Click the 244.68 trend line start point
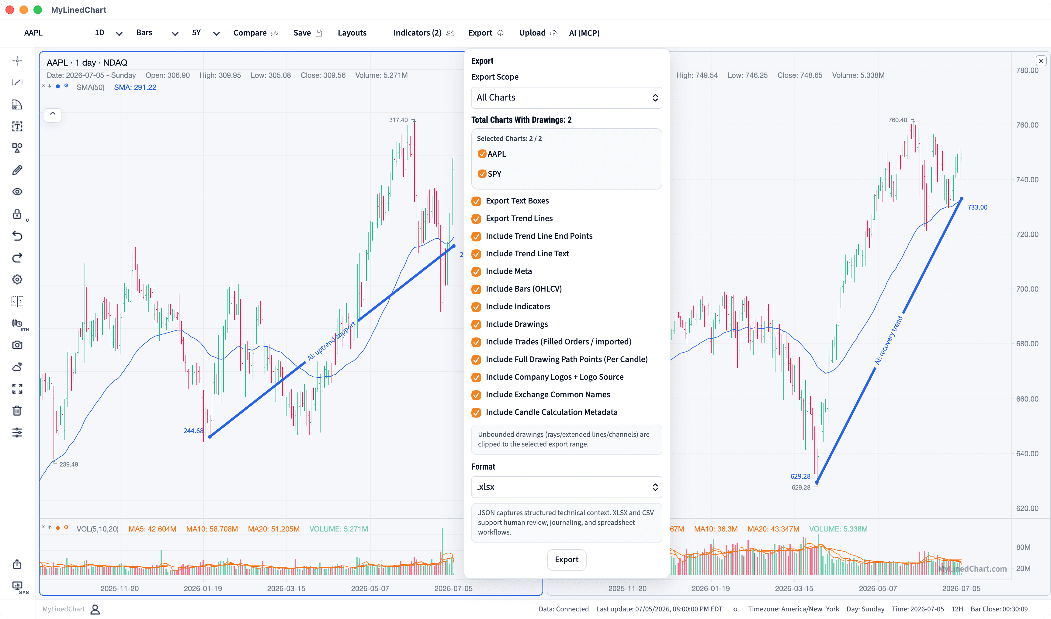Viewport: 1051px width, 619px height. tap(210, 436)
